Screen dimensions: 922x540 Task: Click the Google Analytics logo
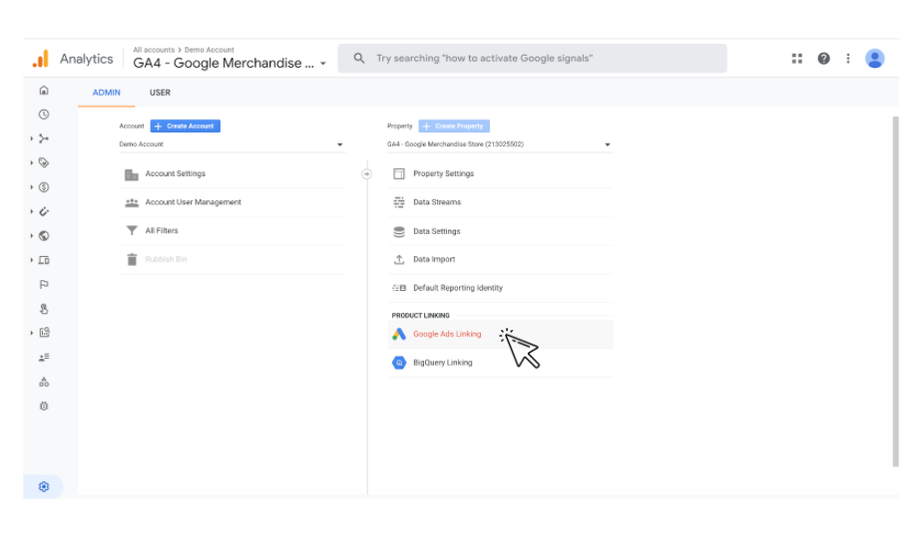coord(40,59)
